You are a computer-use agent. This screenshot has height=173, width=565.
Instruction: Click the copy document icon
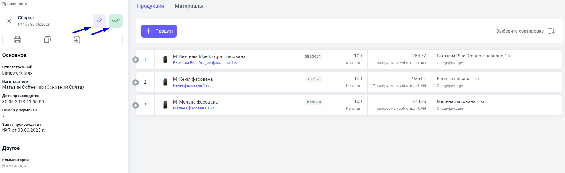coord(47,39)
